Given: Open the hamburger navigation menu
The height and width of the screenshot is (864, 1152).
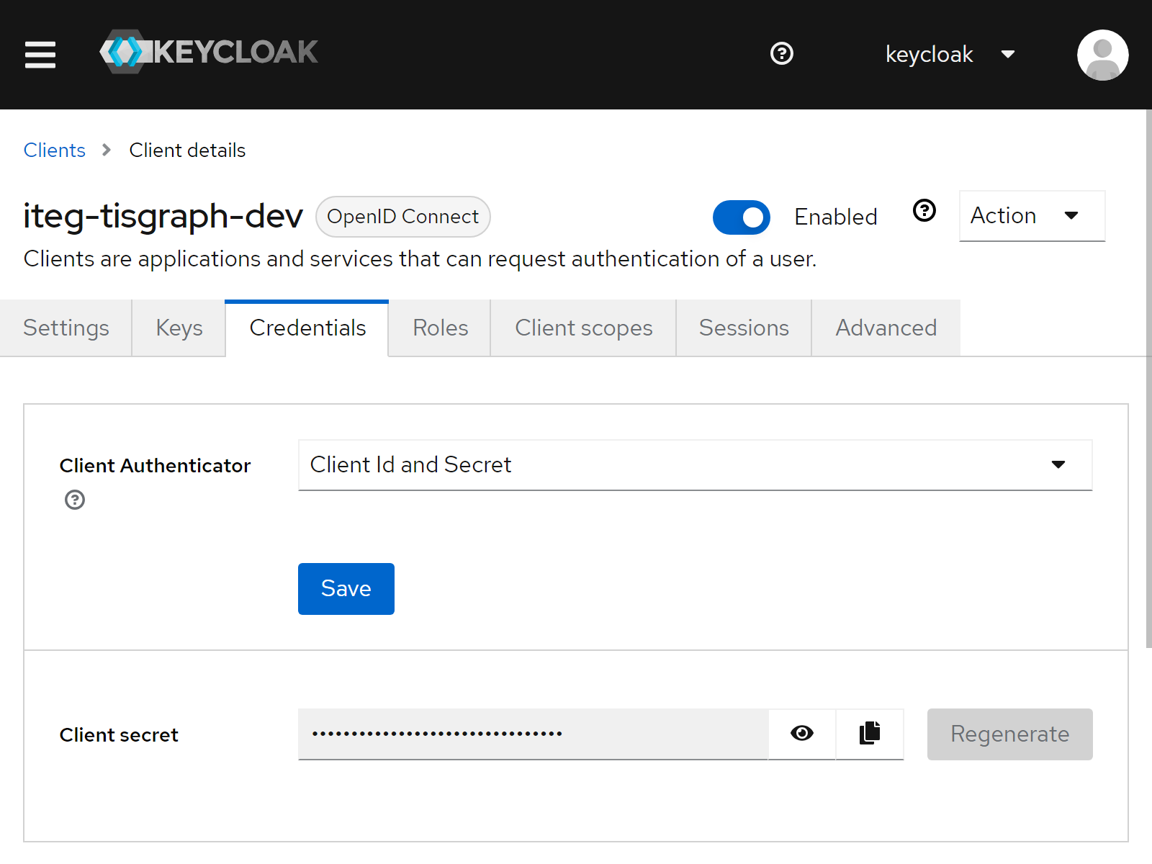Looking at the screenshot, I should [40, 55].
